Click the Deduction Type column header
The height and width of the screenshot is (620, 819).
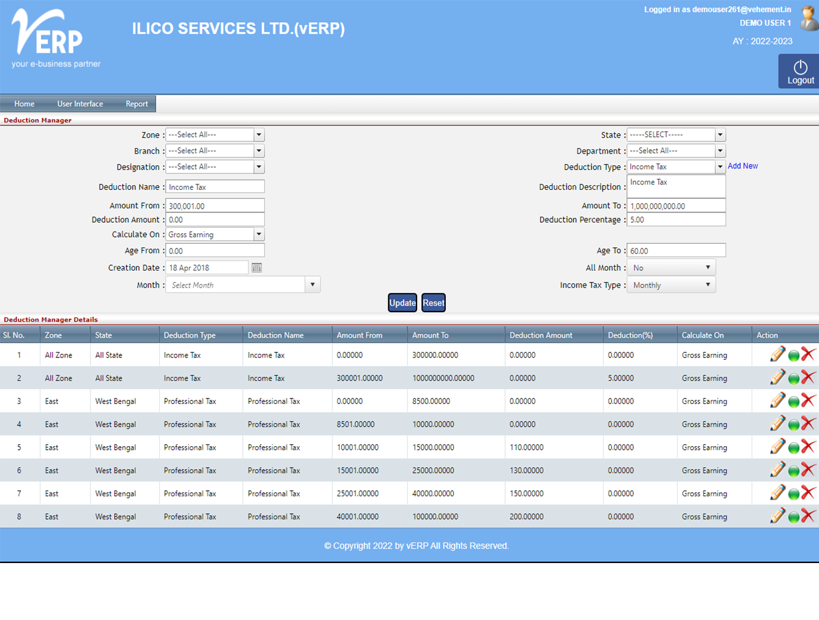click(x=190, y=335)
